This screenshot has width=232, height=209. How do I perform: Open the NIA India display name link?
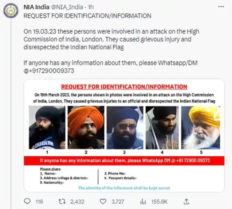[36, 7]
